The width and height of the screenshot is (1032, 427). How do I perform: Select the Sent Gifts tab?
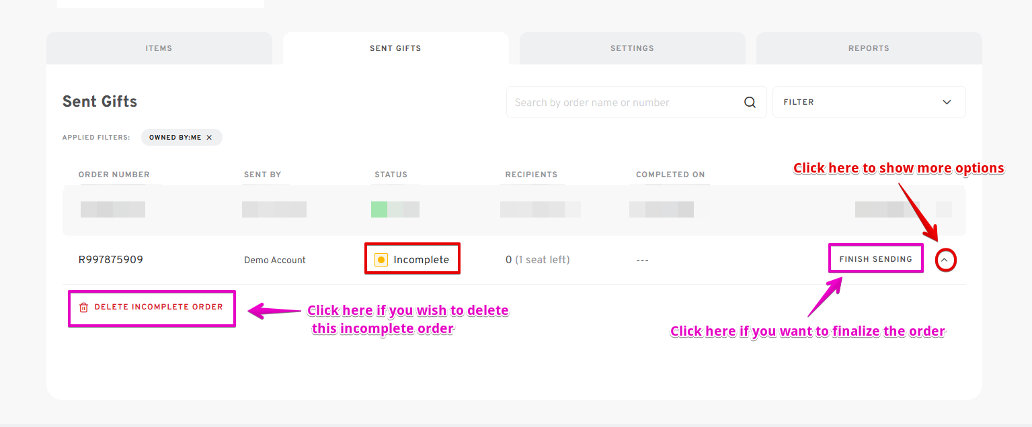(x=395, y=48)
